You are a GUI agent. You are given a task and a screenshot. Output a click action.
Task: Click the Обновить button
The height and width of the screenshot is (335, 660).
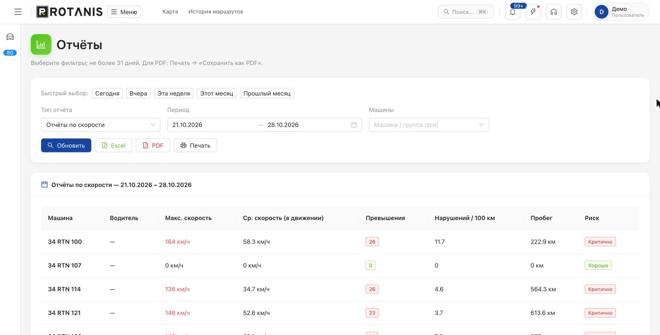(66, 145)
